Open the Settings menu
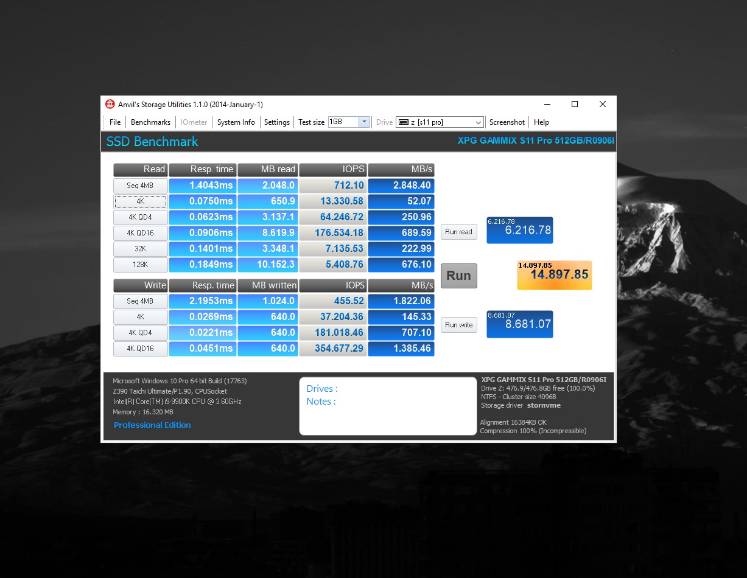This screenshot has width=747, height=578. (x=277, y=122)
